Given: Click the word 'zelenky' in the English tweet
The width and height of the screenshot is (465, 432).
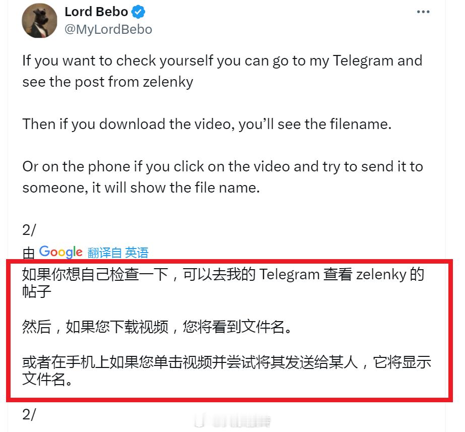Looking at the screenshot, I should (x=168, y=82).
